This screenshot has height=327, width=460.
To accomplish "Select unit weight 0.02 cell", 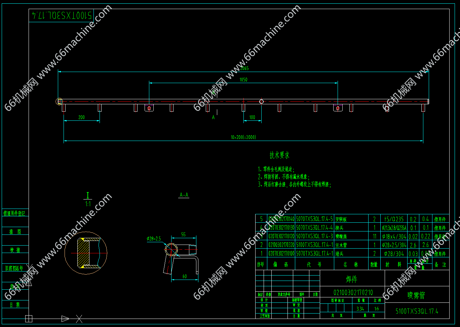I will pyautogui.click(x=413, y=237).
